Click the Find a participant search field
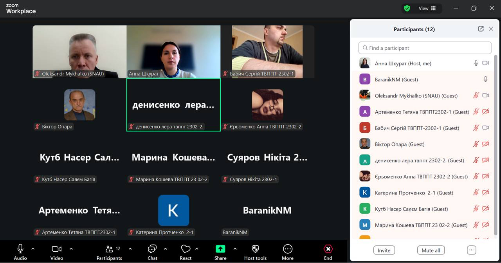Image resolution: width=501 pixels, height=263 pixels. (x=425, y=48)
